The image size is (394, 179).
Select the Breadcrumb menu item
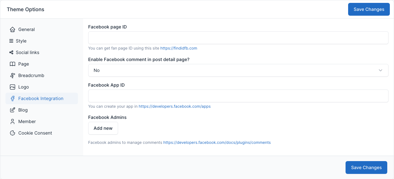coord(42,75)
